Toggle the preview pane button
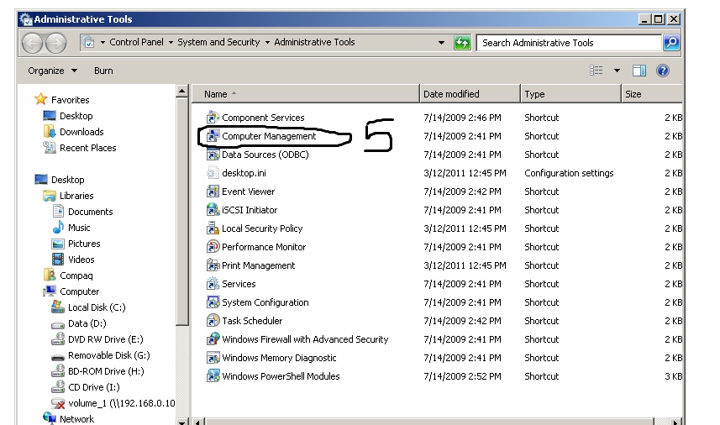 pos(639,71)
